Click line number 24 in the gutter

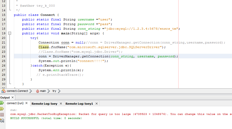pos(4,56)
